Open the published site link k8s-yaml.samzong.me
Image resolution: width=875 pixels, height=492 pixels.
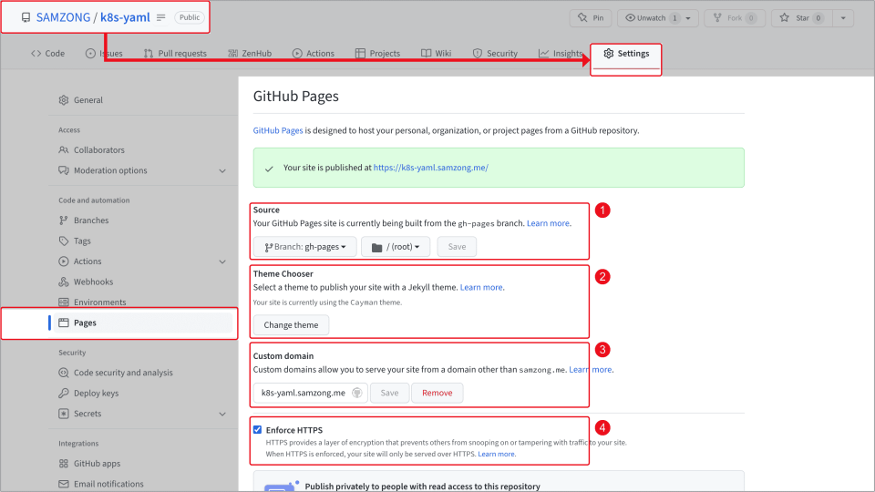coord(430,168)
